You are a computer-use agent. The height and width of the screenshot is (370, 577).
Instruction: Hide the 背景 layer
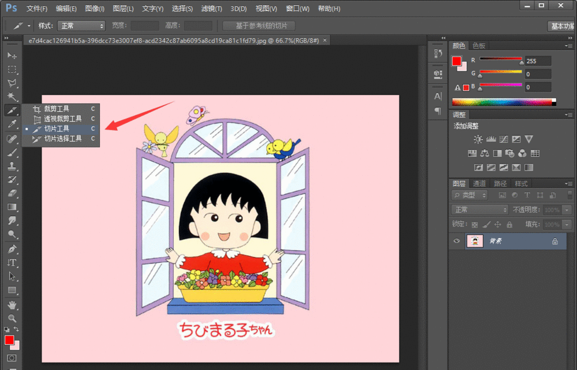pyautogui.click(x=456, y=241)
